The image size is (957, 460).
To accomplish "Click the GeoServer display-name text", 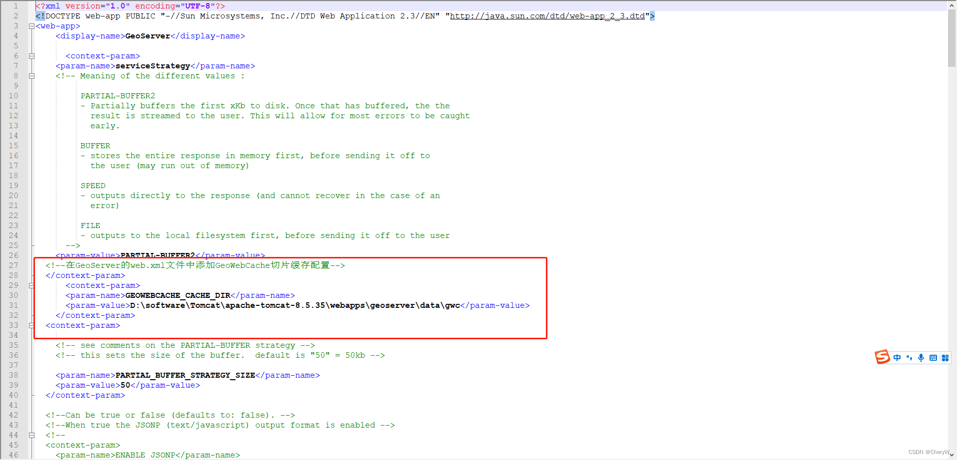I will pyautogui.click(x=148, y=36).
